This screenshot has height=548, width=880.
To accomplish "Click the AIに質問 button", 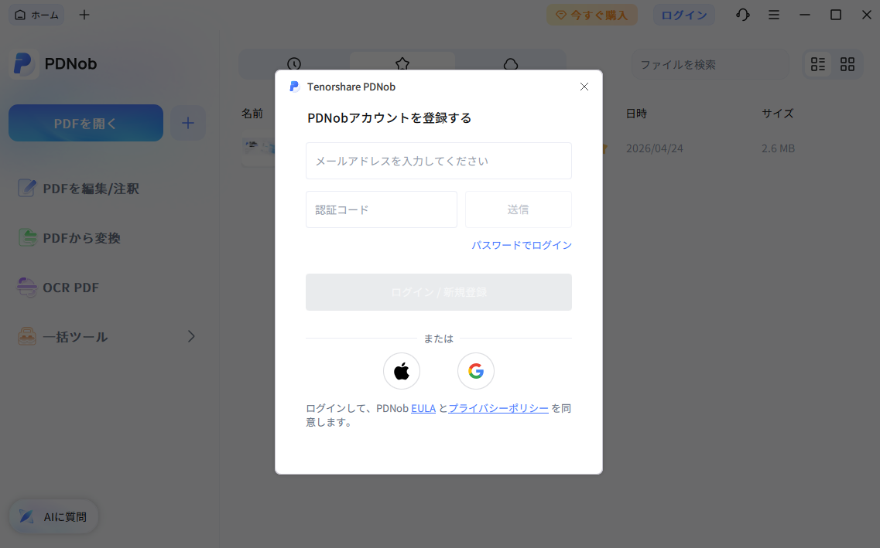I will tap(54, 516).
